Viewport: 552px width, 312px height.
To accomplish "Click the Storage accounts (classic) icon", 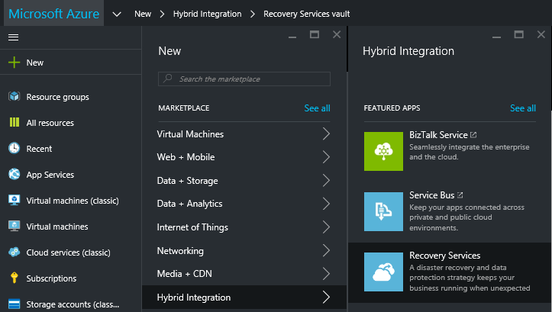I will click(14, 304).
